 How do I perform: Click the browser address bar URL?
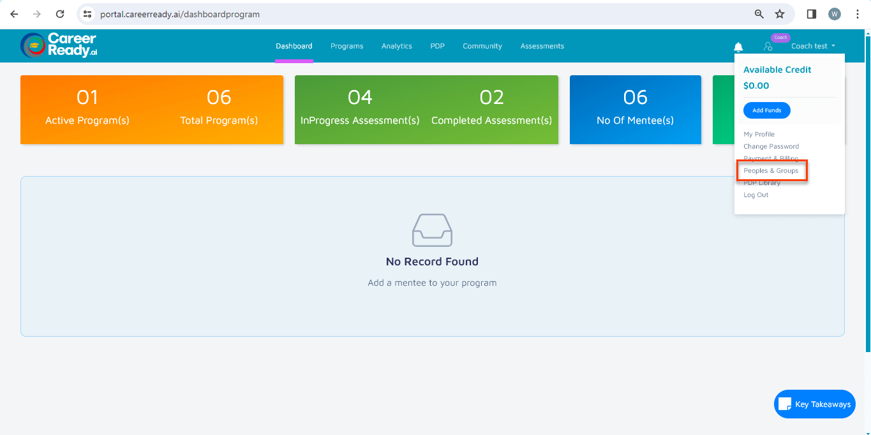coord(180,14)
